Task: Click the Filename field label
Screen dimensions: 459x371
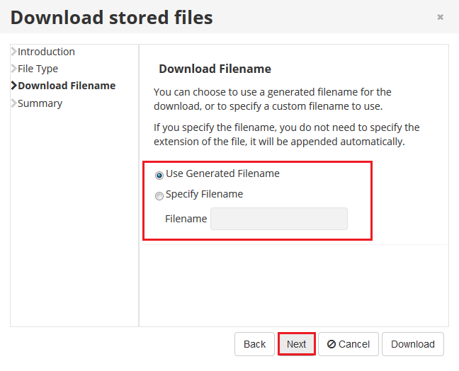Action: click(186, 219)
